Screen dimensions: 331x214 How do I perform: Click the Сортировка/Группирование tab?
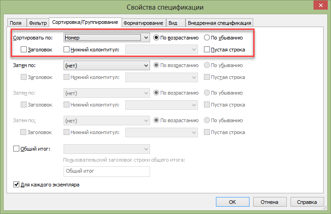tap(85, 22)
